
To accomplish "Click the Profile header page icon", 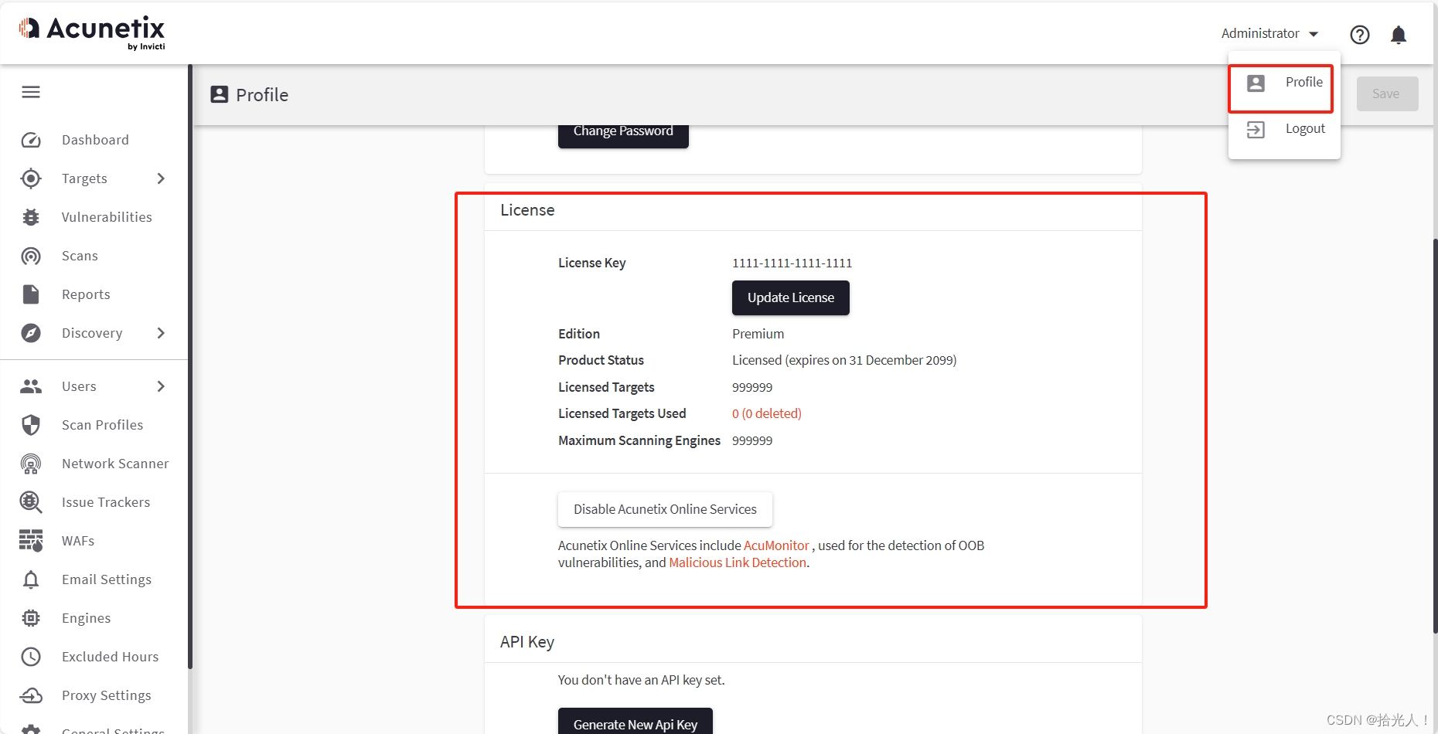I will [x=220, y=94].
